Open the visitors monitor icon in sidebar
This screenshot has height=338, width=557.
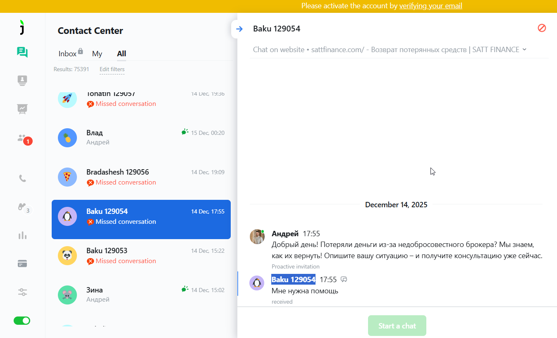pos(22,81)
